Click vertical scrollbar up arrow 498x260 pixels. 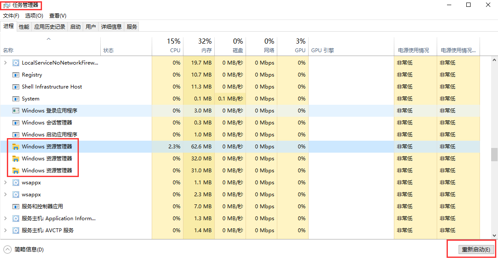click(x=494, y=60)
